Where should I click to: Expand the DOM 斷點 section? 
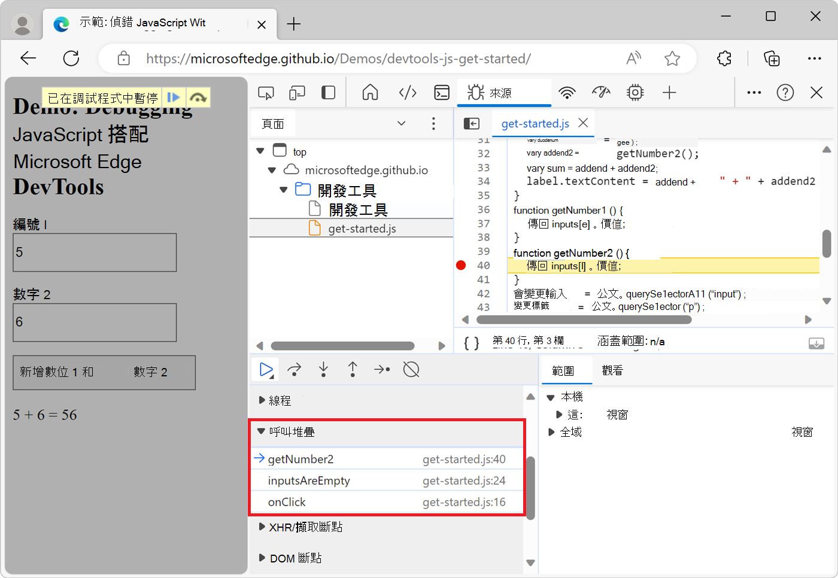point(262,558)
